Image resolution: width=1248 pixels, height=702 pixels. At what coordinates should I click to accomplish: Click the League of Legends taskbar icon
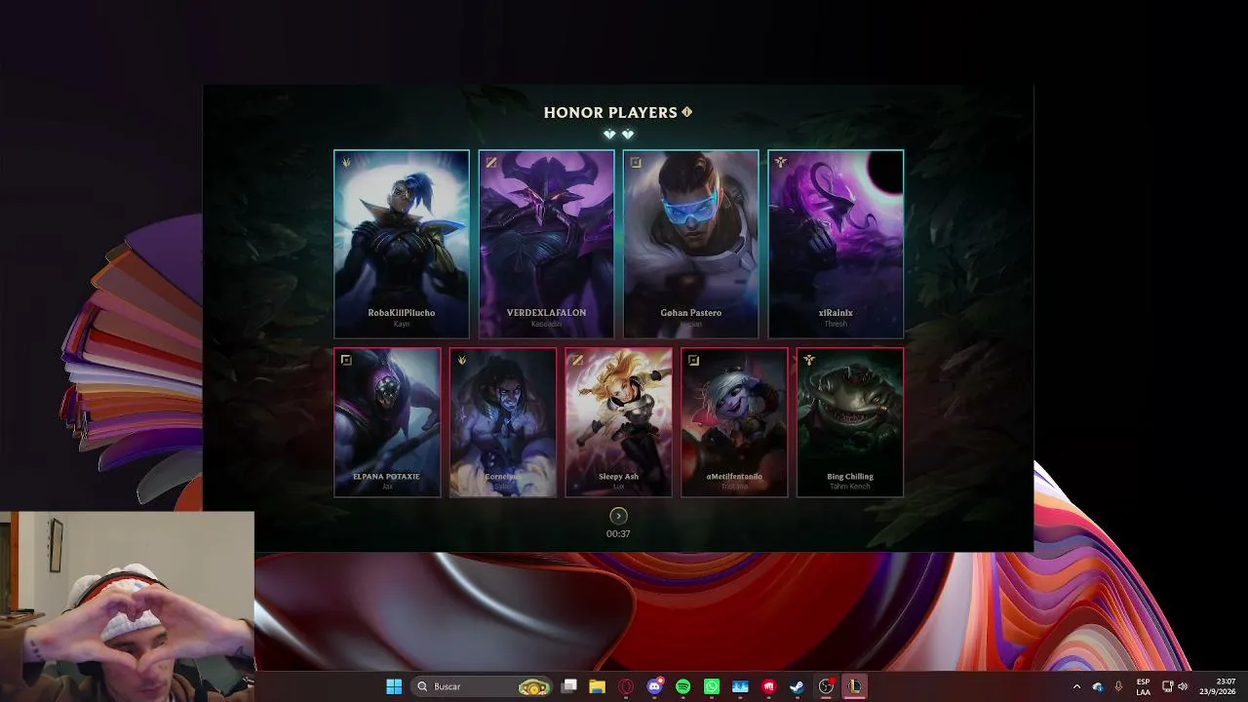click(854, 686)
